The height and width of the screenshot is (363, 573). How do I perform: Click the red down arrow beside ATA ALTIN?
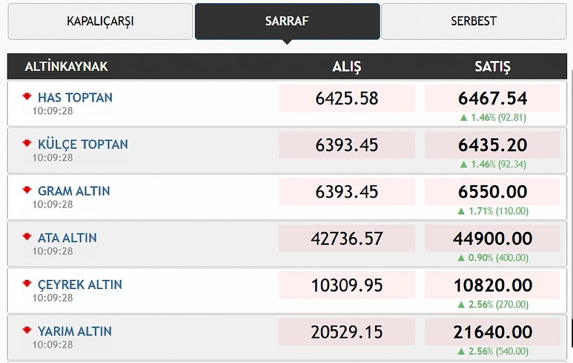pyautogui.click(x=27, y=237)
